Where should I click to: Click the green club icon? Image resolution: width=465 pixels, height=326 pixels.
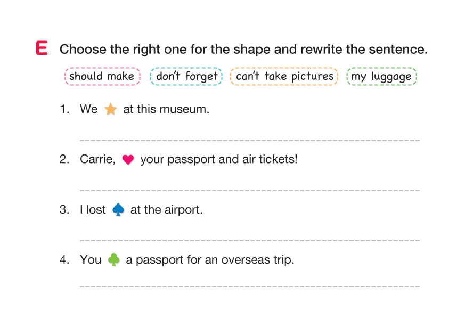coord(114,260)
